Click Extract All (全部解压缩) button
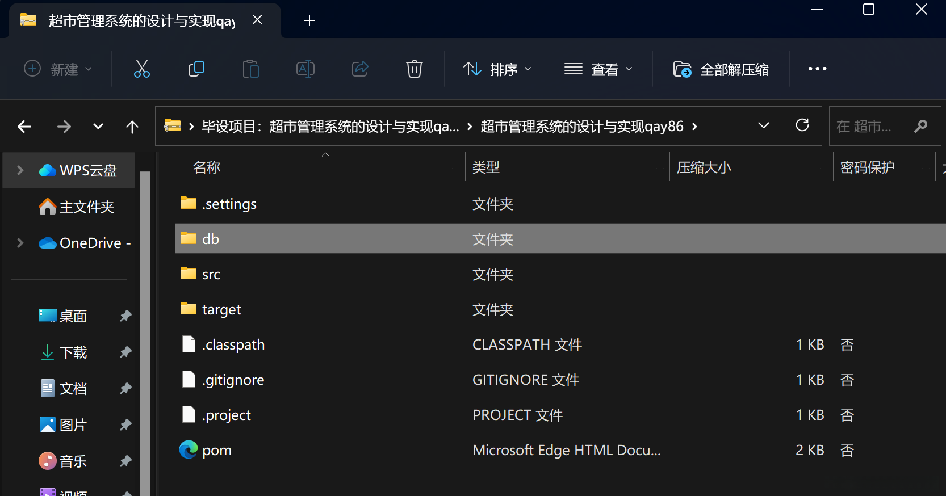This screenshot has width=946, height=496. 721,69
